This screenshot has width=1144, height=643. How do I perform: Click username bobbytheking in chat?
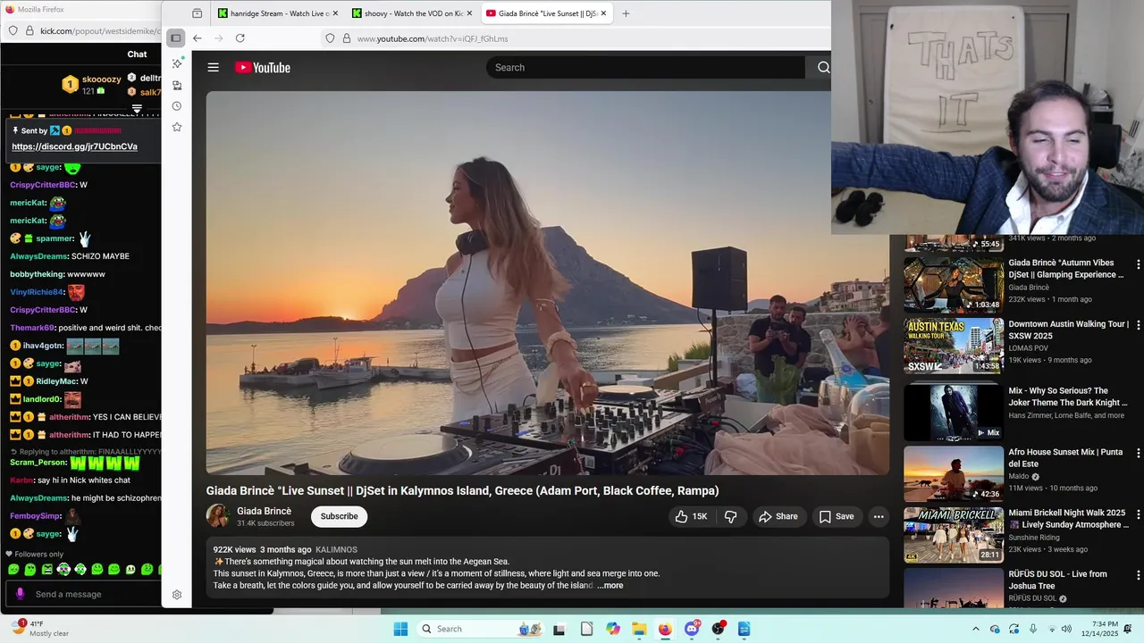(x=37, y=274)
